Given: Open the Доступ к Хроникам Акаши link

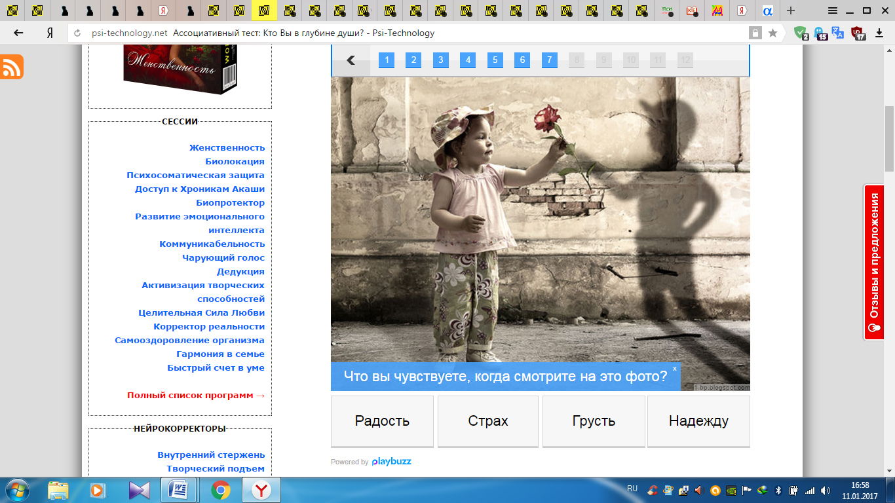Looking at the screenshot, I should point(200,189).
